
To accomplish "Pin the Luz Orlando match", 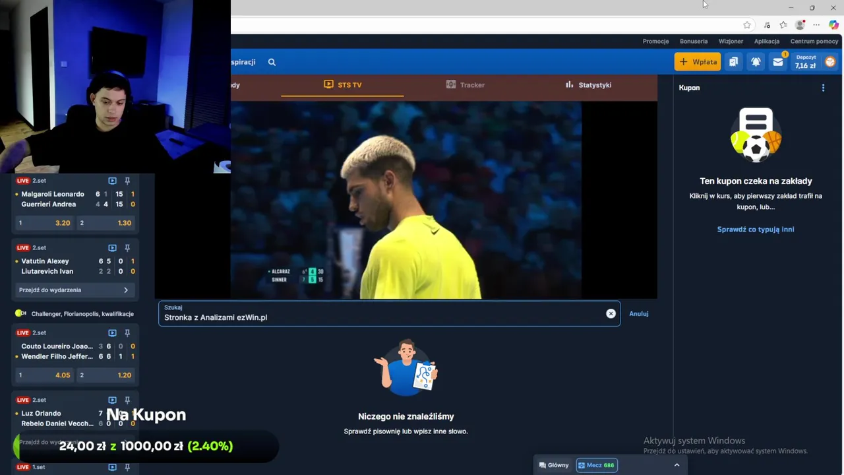I will point(127,400).
